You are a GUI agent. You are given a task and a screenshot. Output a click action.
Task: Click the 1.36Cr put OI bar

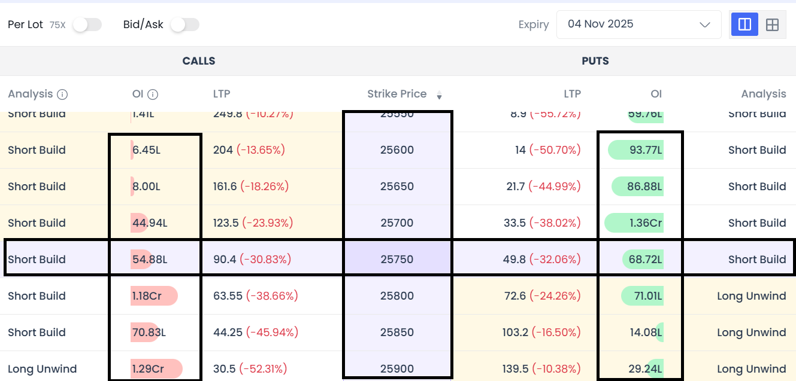click(x=635, y=223)
